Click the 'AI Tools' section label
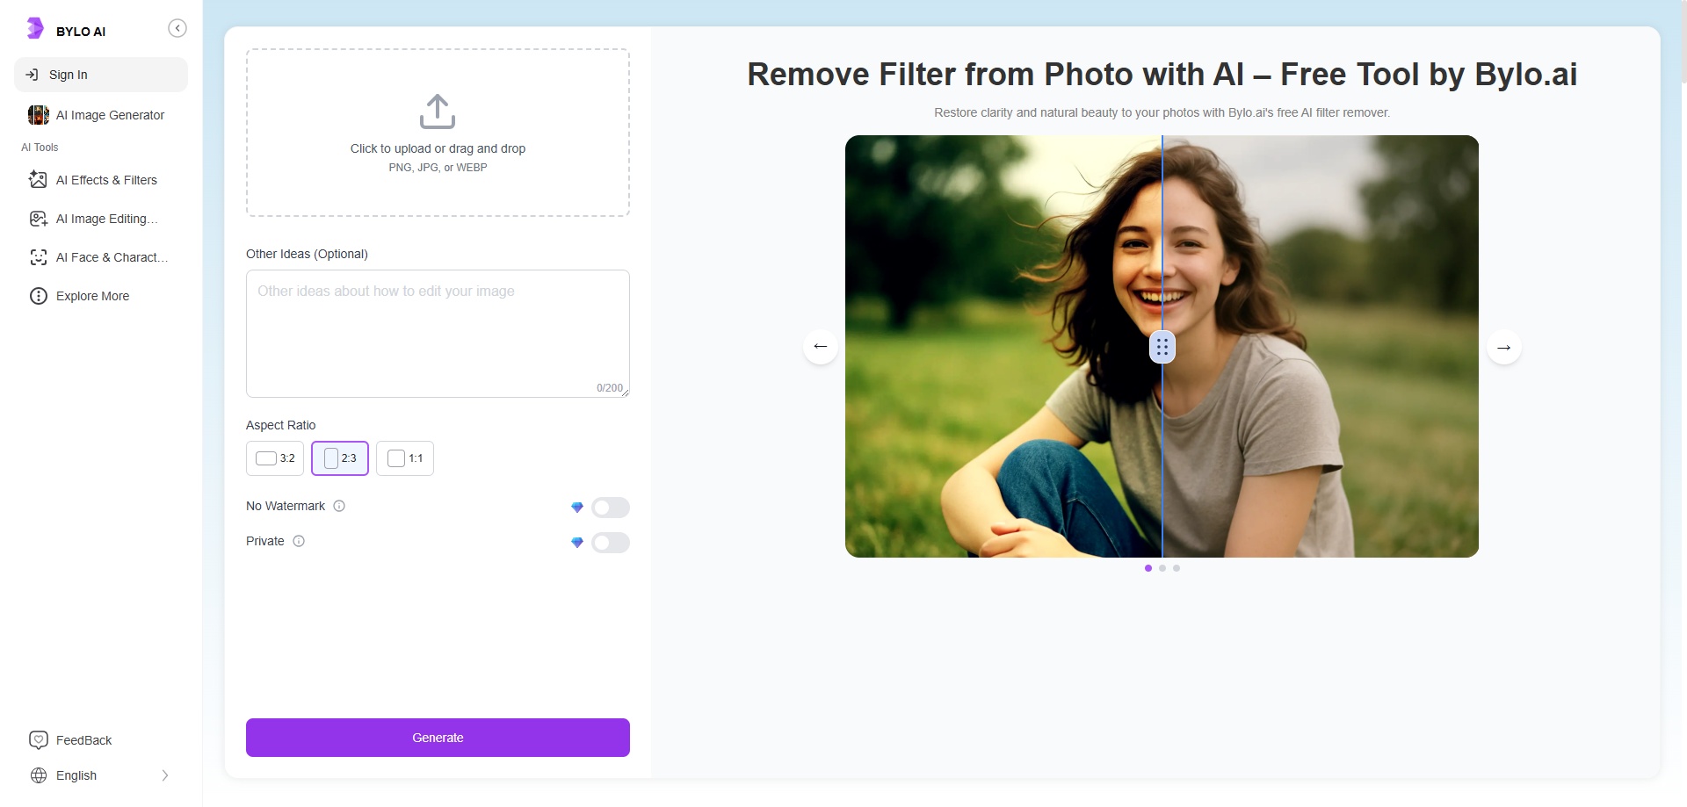Image resolution: width=1687 pixels, height=807 pixels. [40, 148]
